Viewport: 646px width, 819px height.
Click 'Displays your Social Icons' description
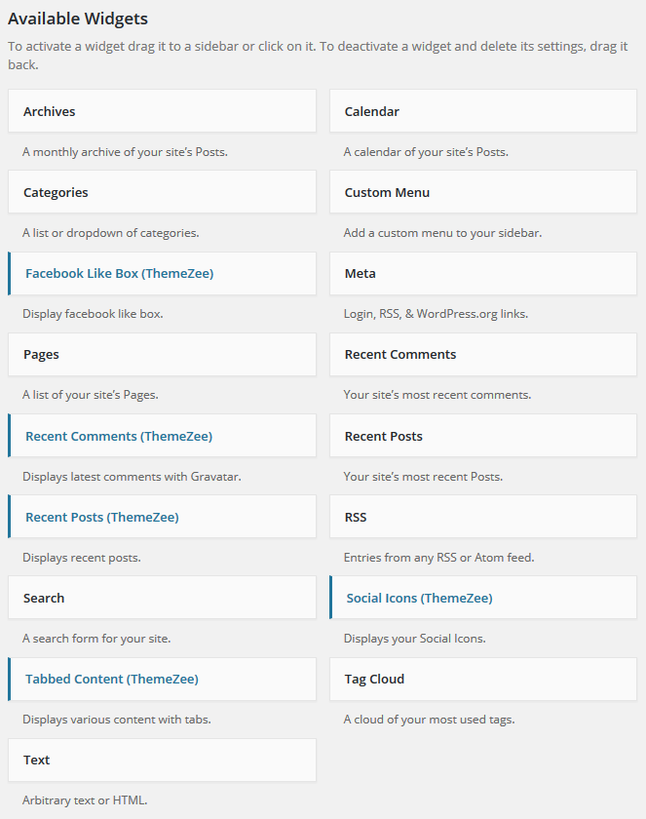coord(415,639)
